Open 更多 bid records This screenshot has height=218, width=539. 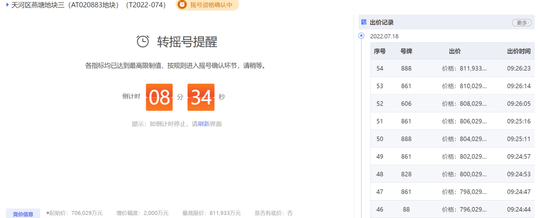[522, 22]
